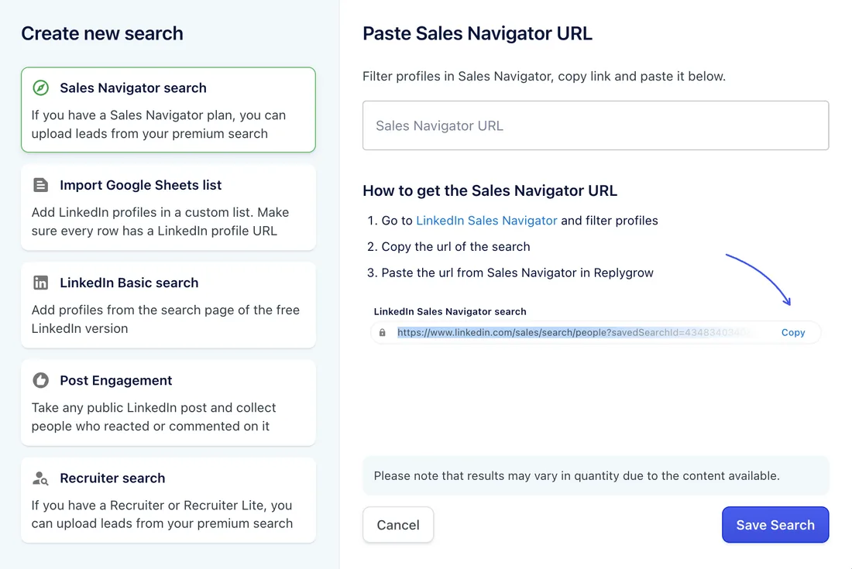Click the Save Search button
852x569 pixels.
coord(775,524)
